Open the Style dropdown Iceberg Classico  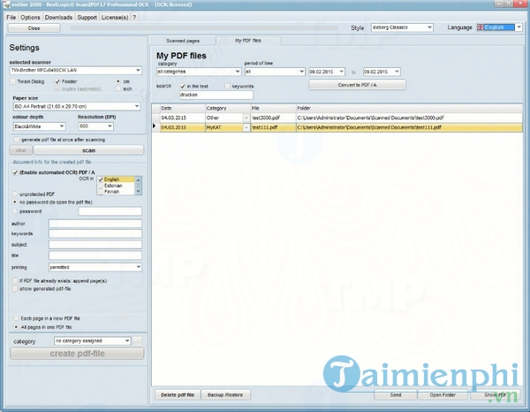(x=402, y=27)
